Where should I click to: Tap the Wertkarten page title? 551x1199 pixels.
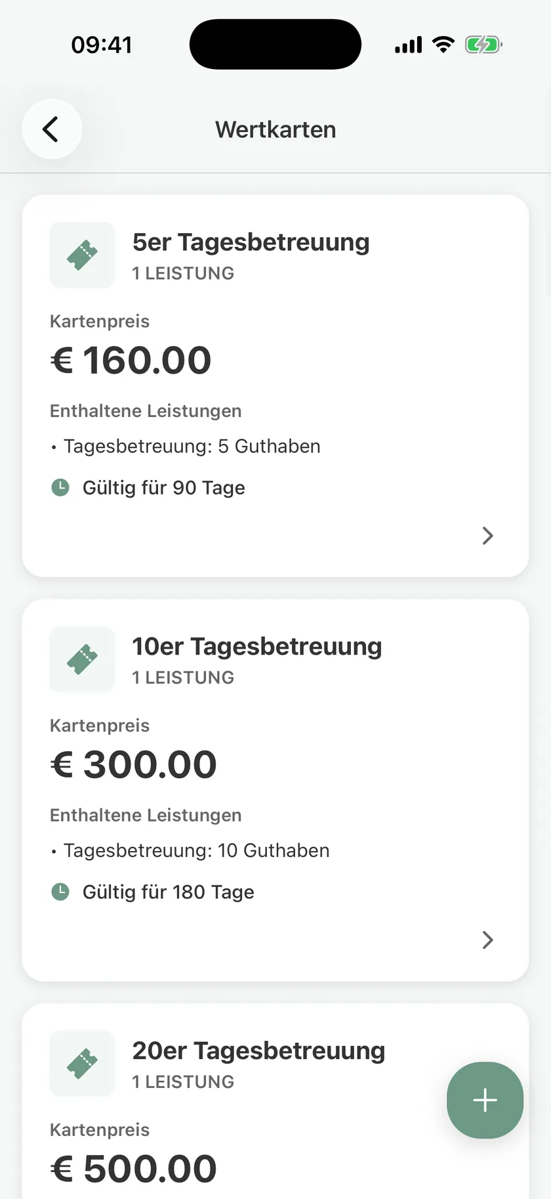(275, 129)
